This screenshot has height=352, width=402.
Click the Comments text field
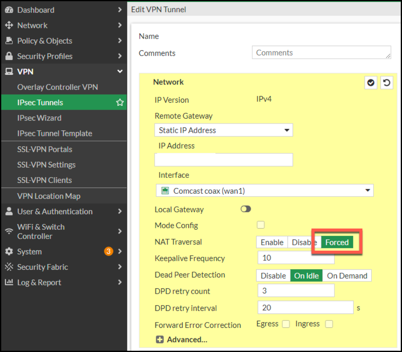(x=322, y=53)
